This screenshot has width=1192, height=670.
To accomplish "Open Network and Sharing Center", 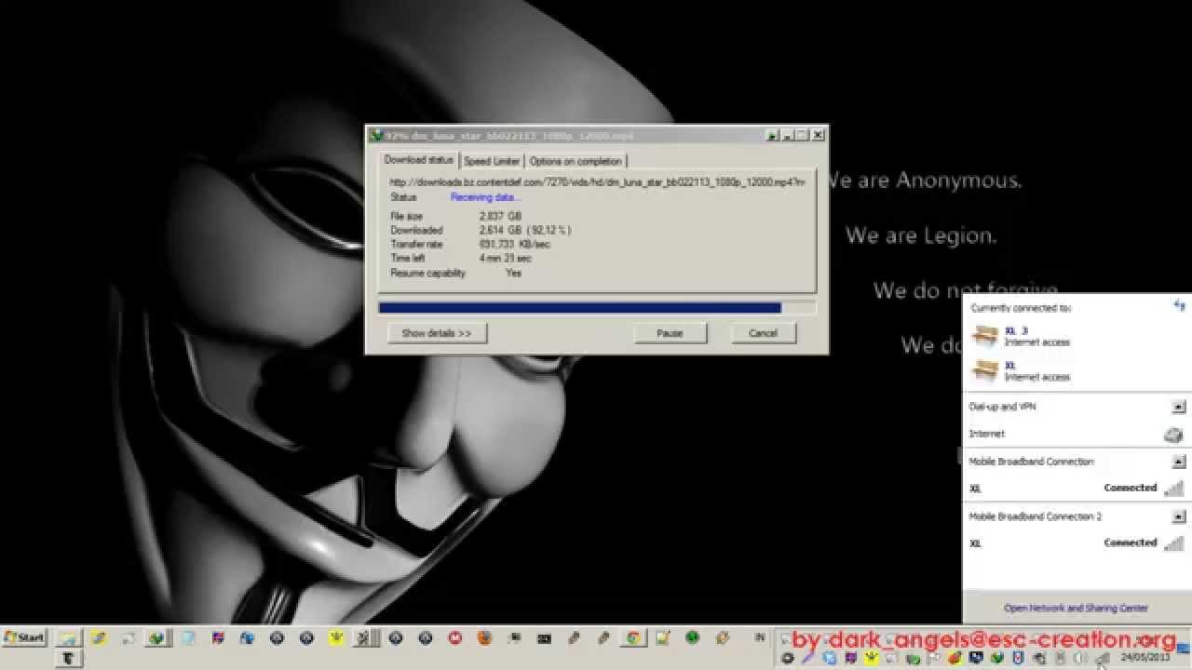I will pos(1076,608).
